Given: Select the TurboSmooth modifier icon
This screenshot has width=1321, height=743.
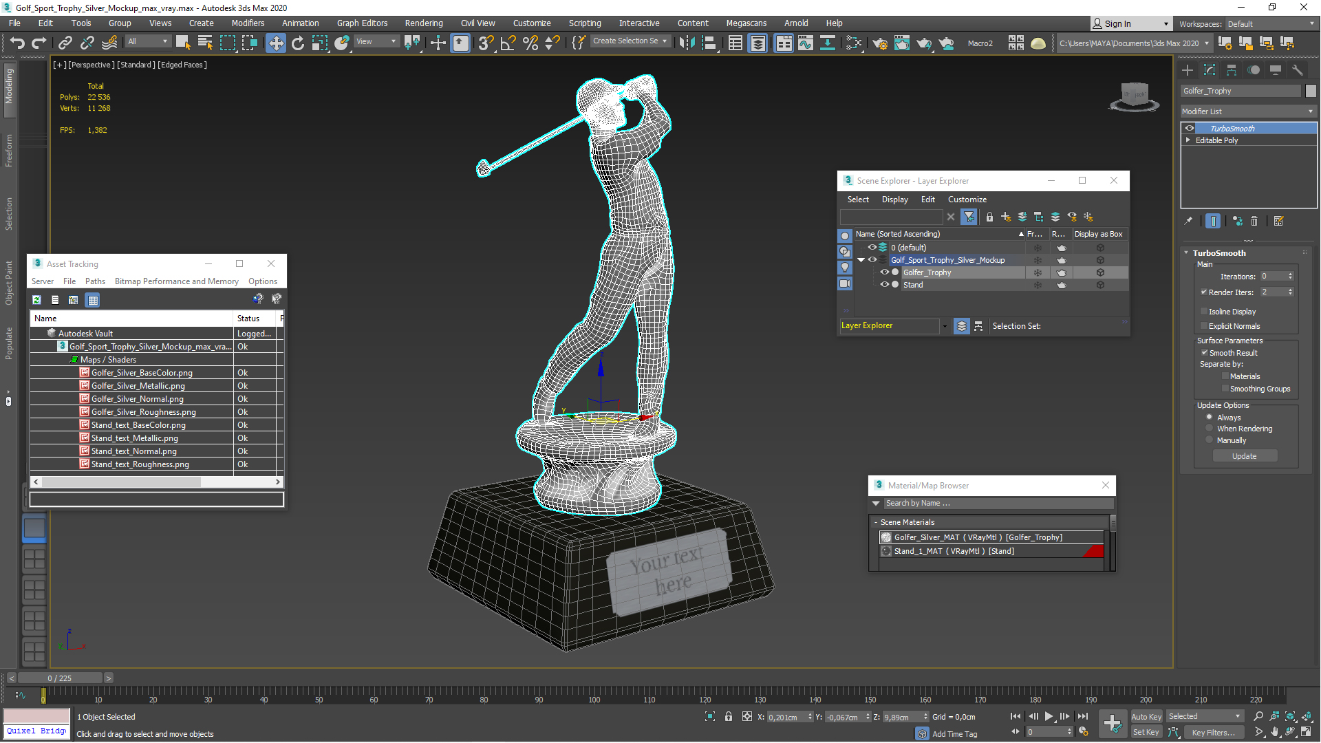Looking at the screenshot, I should (x=1188, y=127).
